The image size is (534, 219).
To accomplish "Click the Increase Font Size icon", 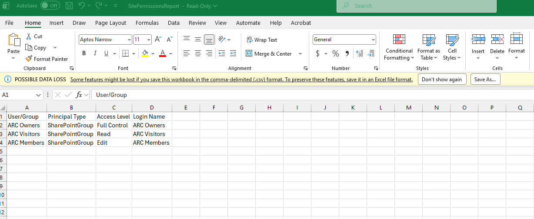I will [158, 40].
